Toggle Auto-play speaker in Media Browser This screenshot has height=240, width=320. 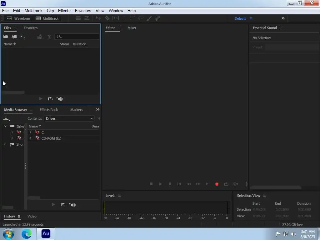[72, 205]
